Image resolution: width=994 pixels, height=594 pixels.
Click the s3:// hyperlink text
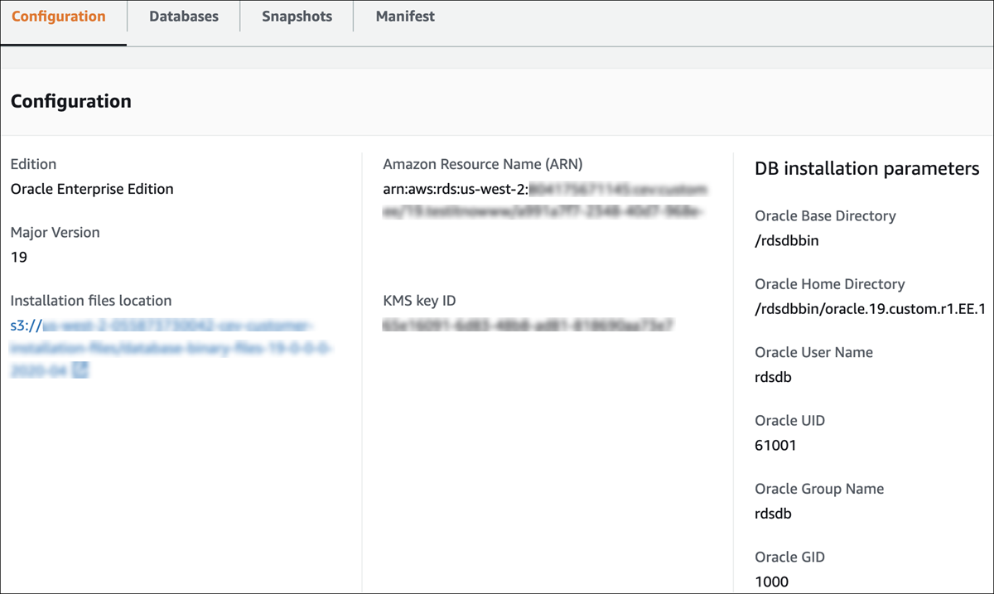click(x=22, y=326)
